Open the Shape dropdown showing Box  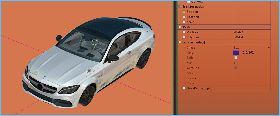269,48
